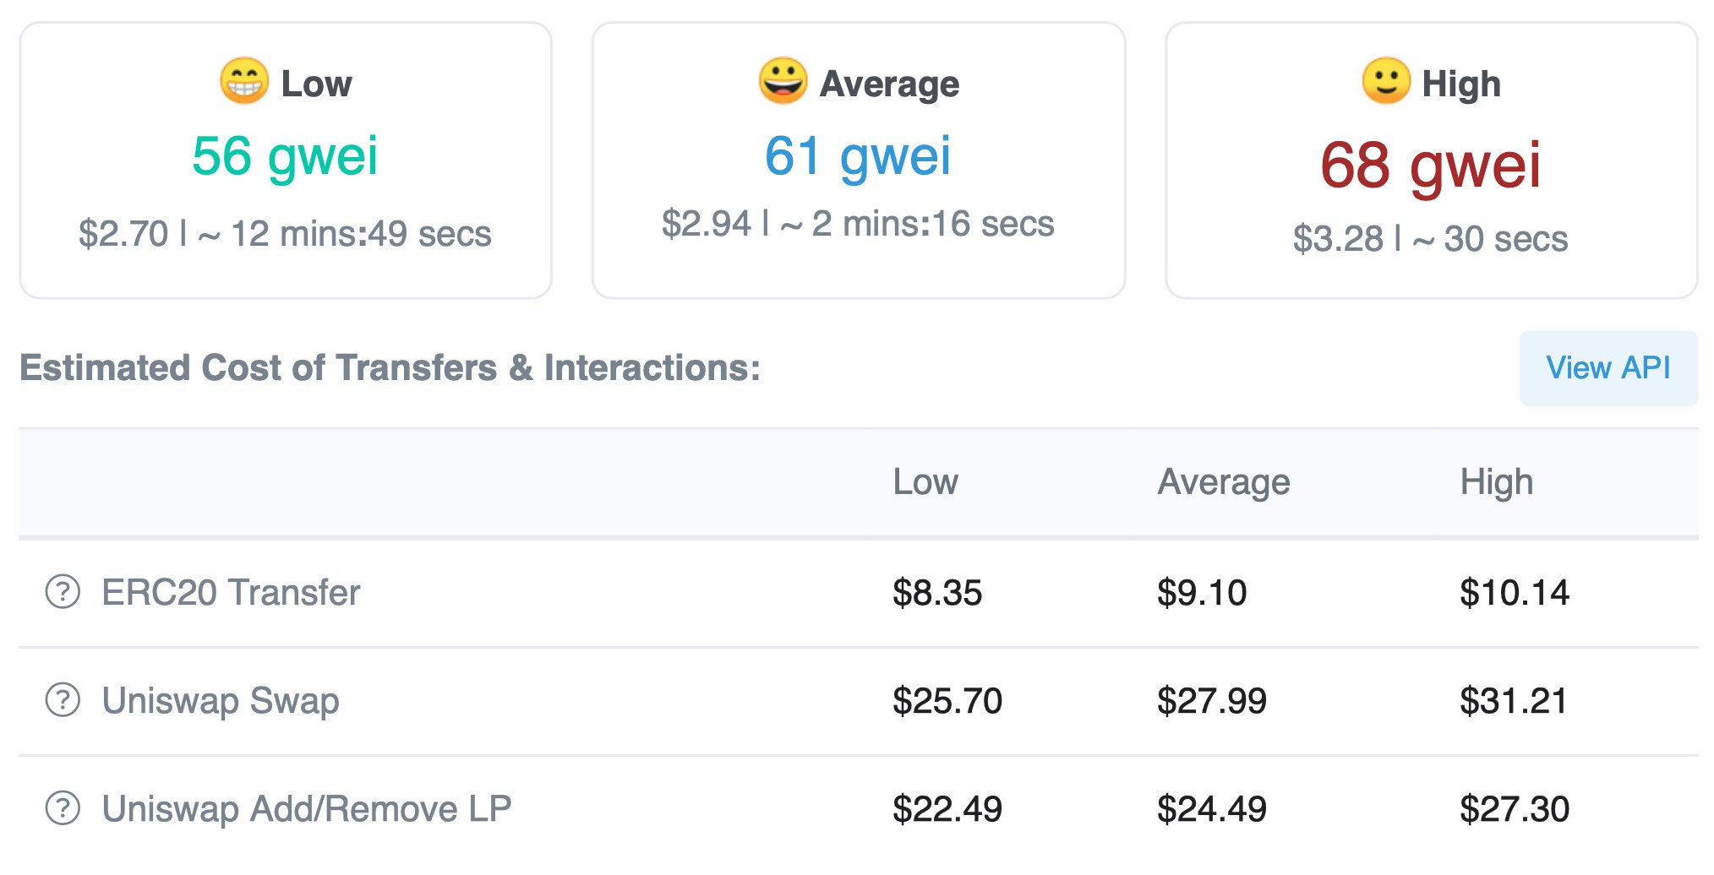Click the grinning emoji on Low card
The image size is (1714, 875).
tap(244, 81)
